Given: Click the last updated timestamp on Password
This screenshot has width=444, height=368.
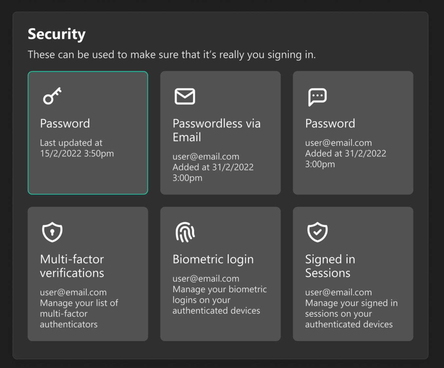Looking at the screenshot, I should [77, 148].
